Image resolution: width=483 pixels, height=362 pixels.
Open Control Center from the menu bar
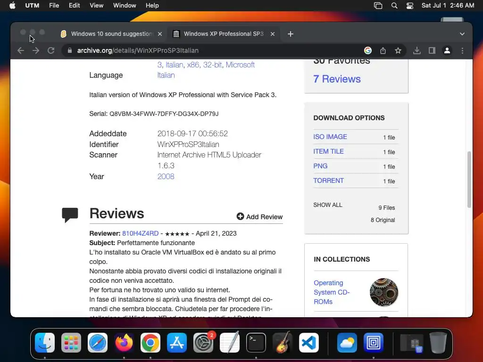tap(410, 6)
